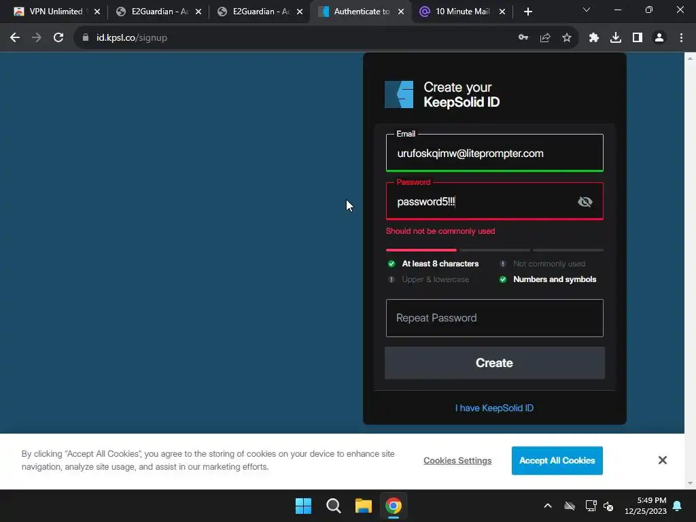The height and width of the screenshot is (522, 696).
Task: Switch to second E2Guardian tab
Action: pyautogui.click(x=261, y=12)
